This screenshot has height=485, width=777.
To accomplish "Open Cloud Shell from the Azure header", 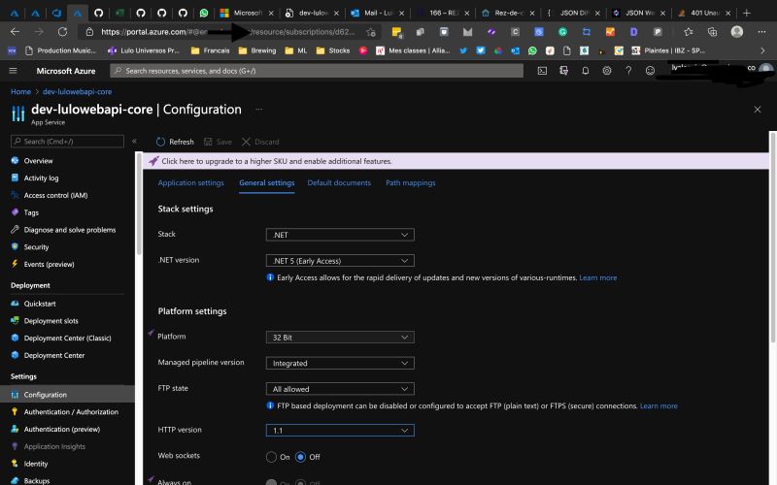I will pos(542,71).
